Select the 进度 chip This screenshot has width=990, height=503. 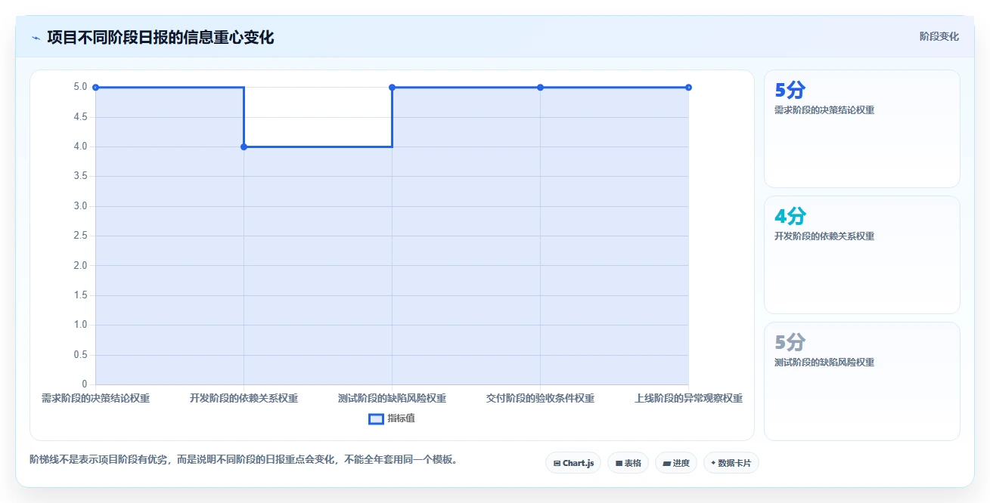(676, 463)
